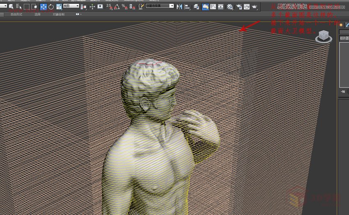Open the Schematic View

[x=220, y=7]
